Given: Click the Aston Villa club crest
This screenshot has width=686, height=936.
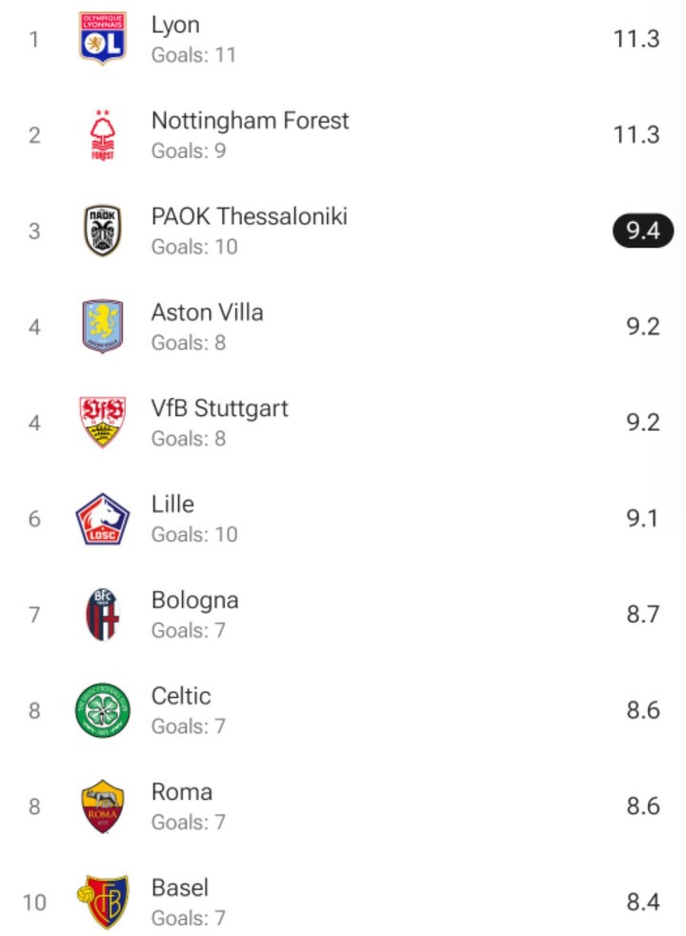Looking at the screenshot, I should point(102,327).
